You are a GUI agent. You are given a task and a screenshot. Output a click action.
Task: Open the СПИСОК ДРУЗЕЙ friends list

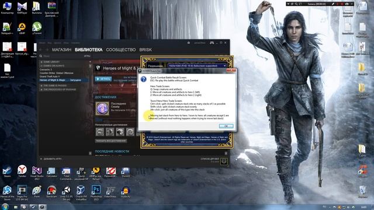pyautogui.click(x=210, y=159)
